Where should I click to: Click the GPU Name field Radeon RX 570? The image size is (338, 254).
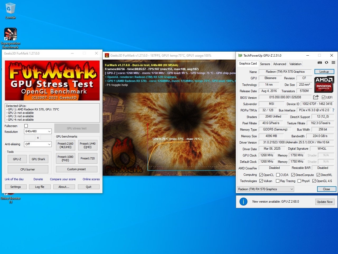[285, 72]
